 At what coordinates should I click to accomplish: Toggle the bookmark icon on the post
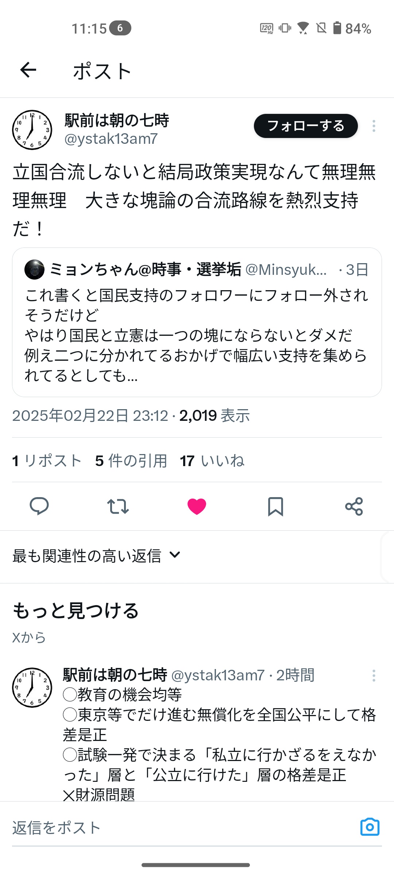(275, 506)
